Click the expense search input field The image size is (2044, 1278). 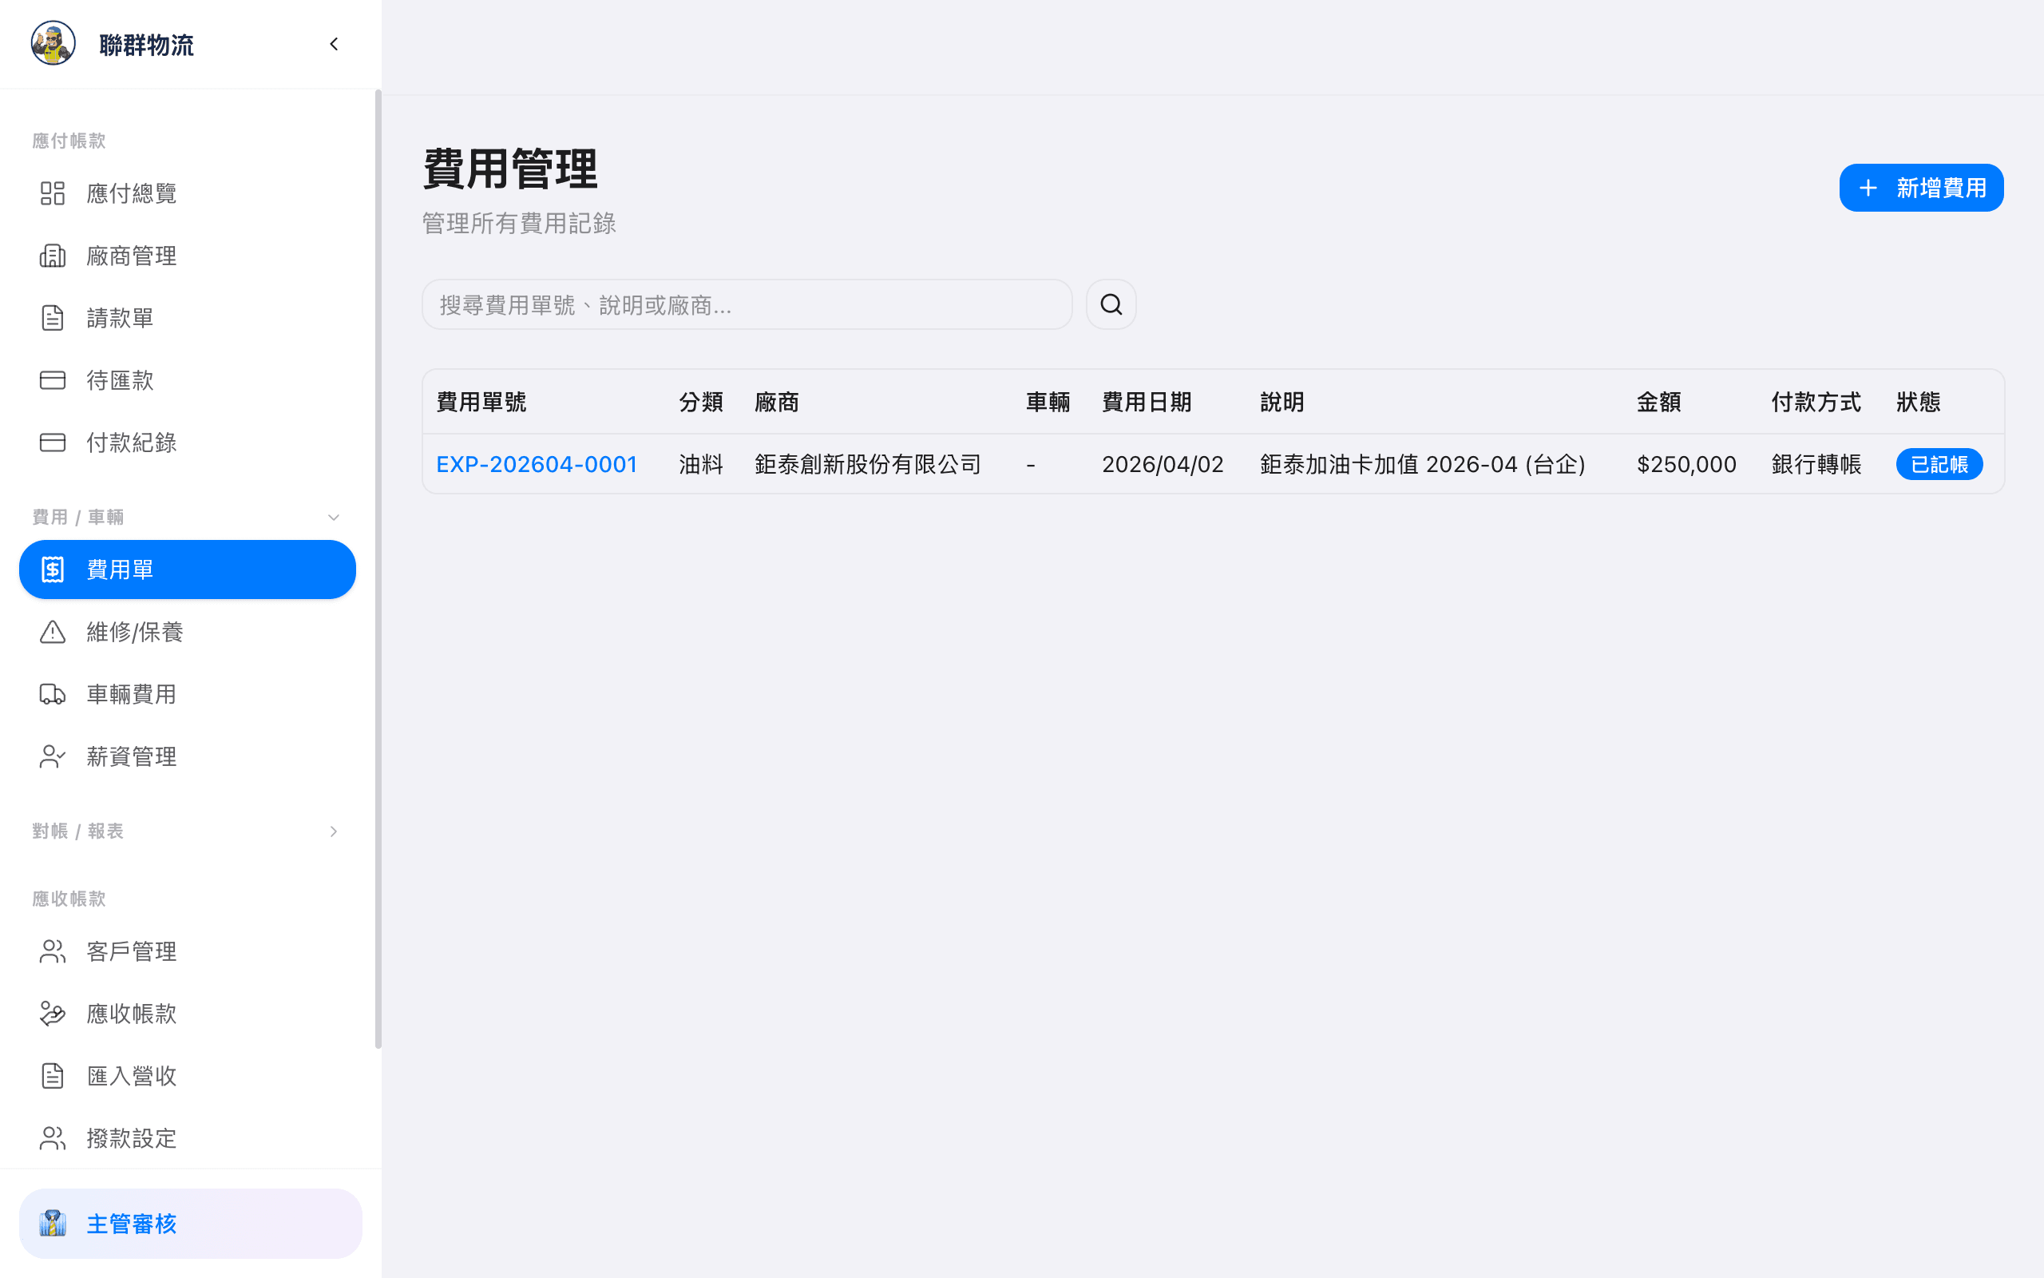(747, 304)
